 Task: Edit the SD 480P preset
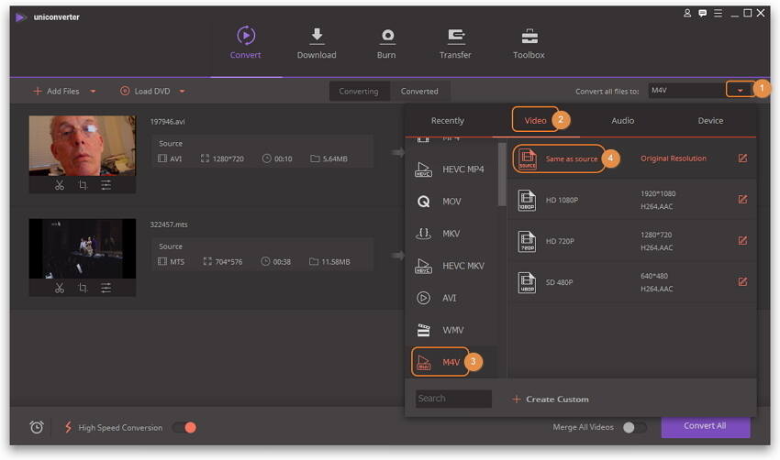[742, 282]
